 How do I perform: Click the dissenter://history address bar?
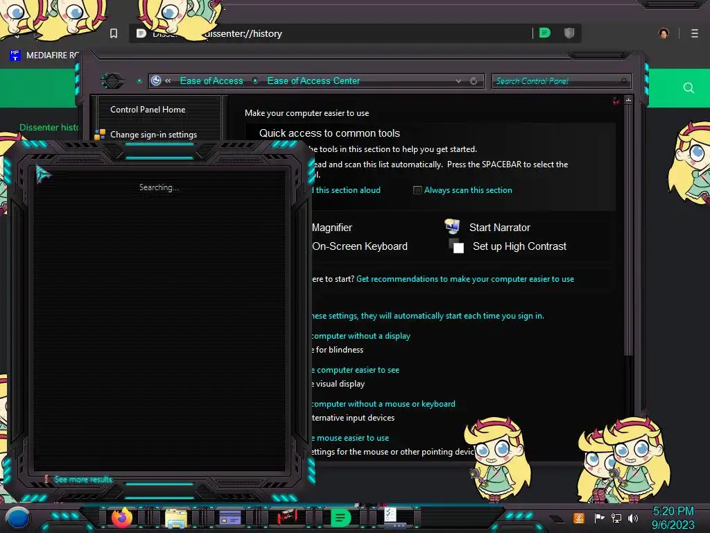pyautogui.click(x=356, y=33)
